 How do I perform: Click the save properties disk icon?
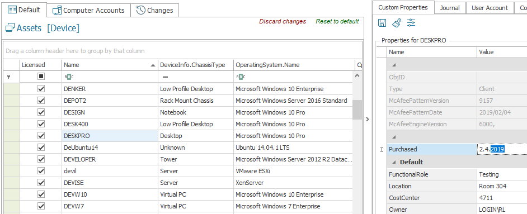(382, 23)
